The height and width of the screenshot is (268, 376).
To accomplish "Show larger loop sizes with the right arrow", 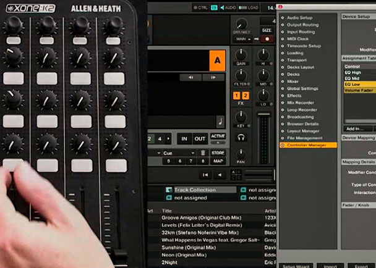I will point(168,139).
